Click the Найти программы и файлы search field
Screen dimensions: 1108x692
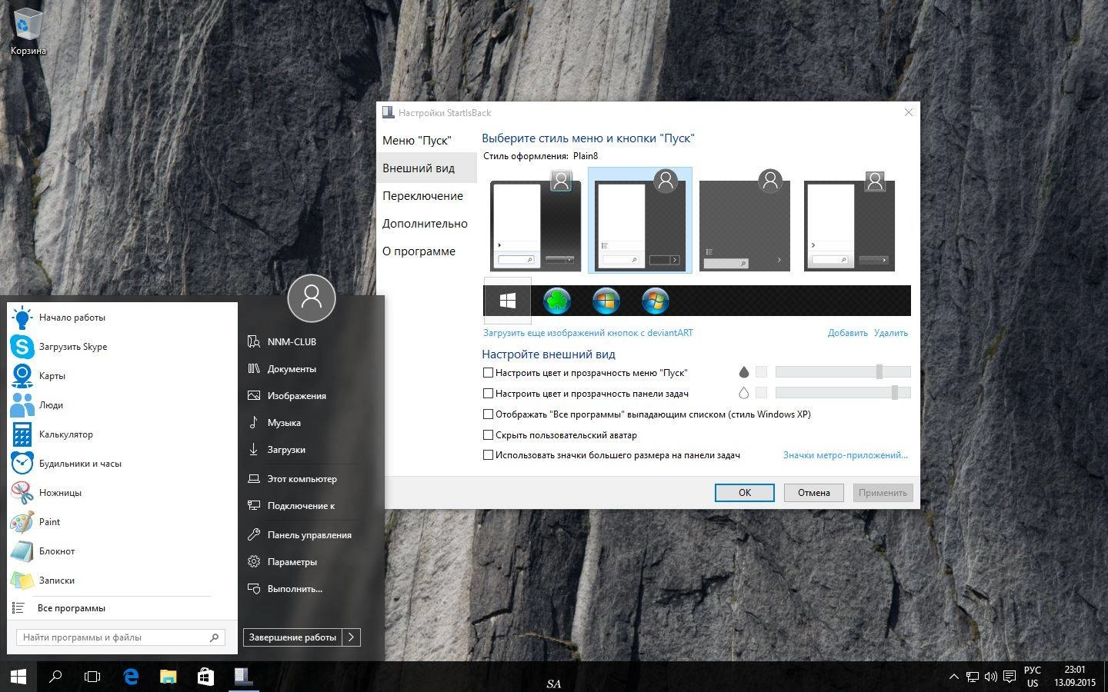tap(121, 637)
